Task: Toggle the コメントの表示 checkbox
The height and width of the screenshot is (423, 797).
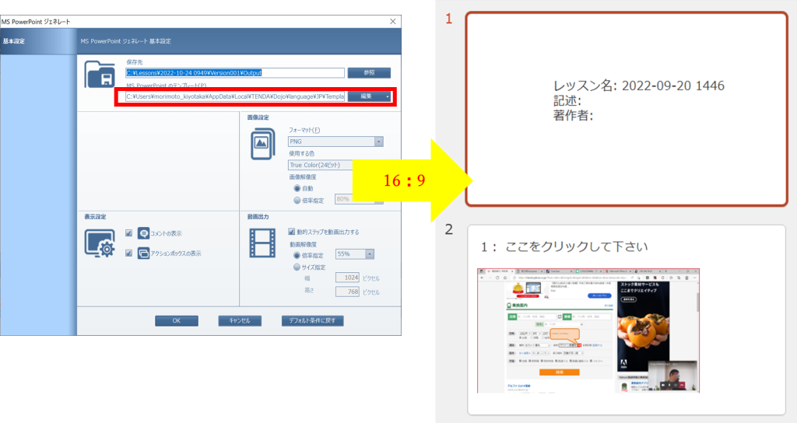Action: click(x=128, y=233)
